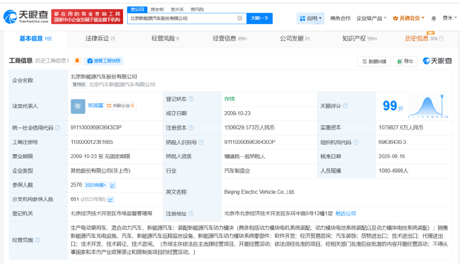This screenshot has width=460, height=264.
Task: Switch to the 知识产权 tab
Action: 360,39
